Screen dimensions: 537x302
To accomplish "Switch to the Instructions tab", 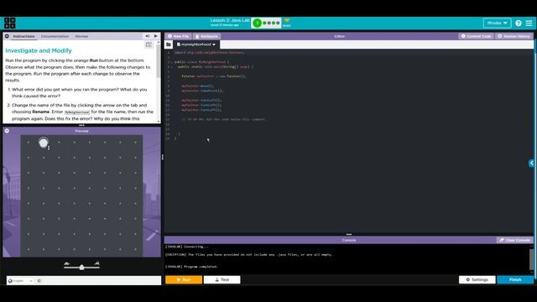I will click(x=23, y=36).
